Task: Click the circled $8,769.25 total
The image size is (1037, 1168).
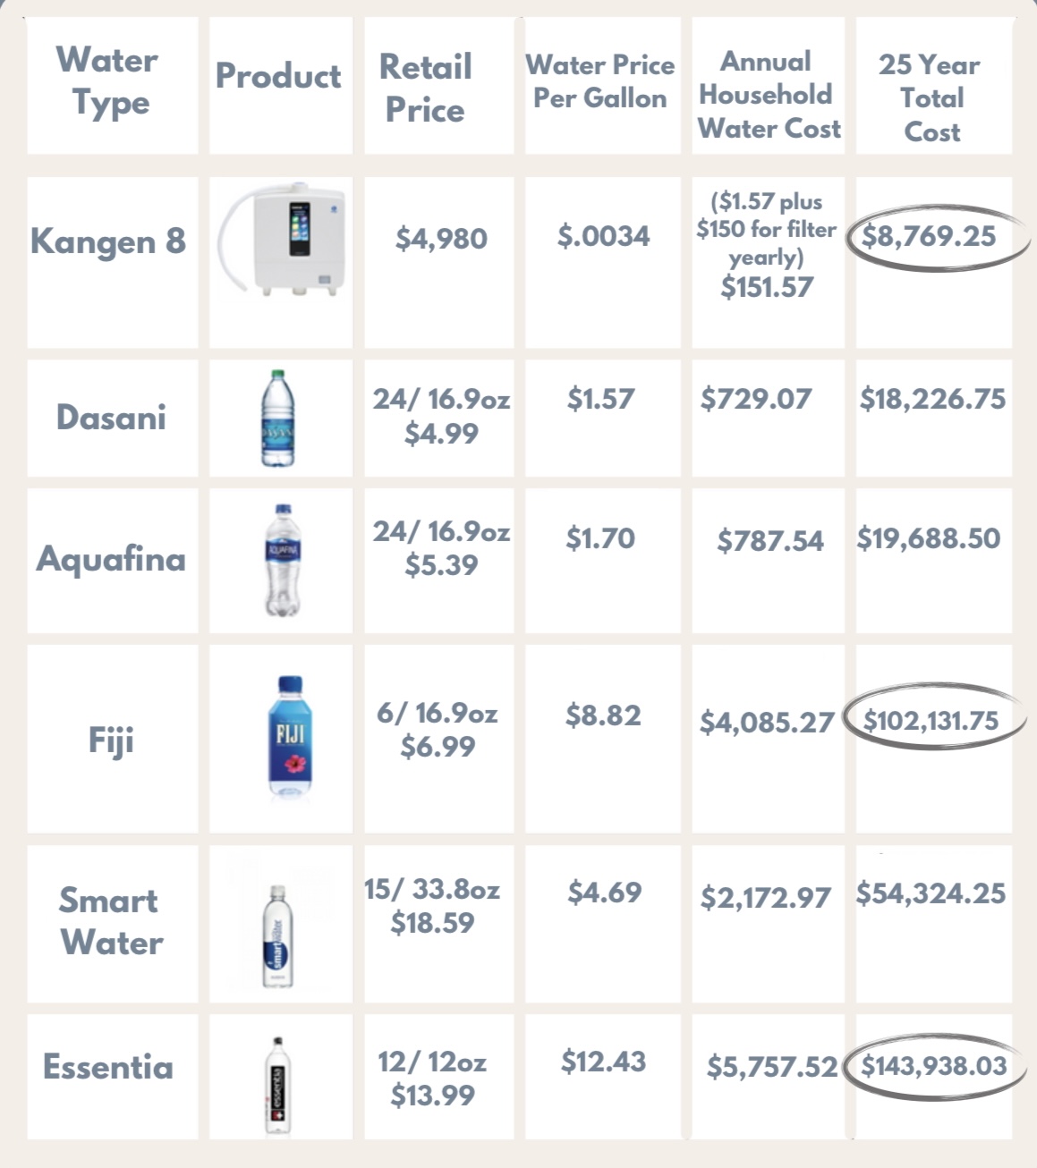Action: tap(929, 237)
